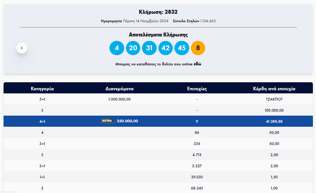Image resolution: width=316 pixels, height=193 pixels.
Task: Select the orange number 8 ball
Action: point(198,48)
